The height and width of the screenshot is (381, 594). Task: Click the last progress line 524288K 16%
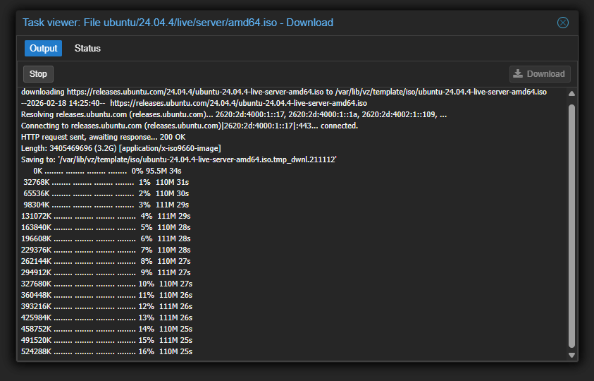pyautogui.click(x=106, y=351)
